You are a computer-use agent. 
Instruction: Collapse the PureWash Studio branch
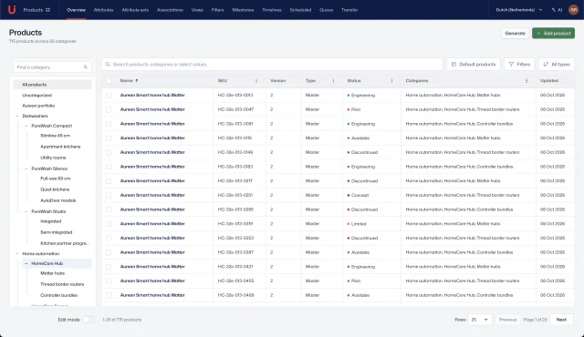point(26,211)
